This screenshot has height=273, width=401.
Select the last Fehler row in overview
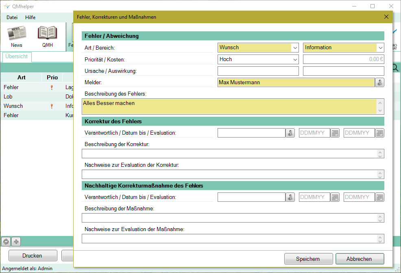[x=37, y=116]
